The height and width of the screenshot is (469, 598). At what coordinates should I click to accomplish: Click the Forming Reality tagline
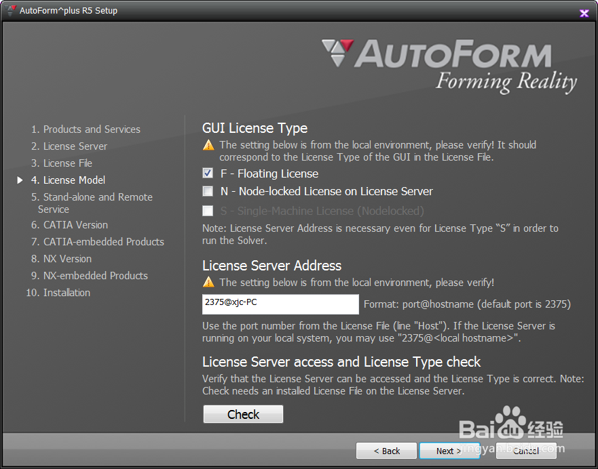(x=506, y=82)
